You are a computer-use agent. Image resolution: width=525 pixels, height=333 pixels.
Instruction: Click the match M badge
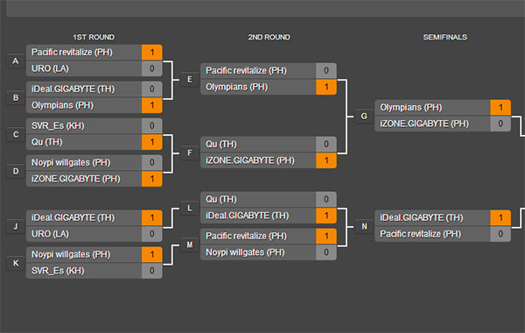coord(190,244)
